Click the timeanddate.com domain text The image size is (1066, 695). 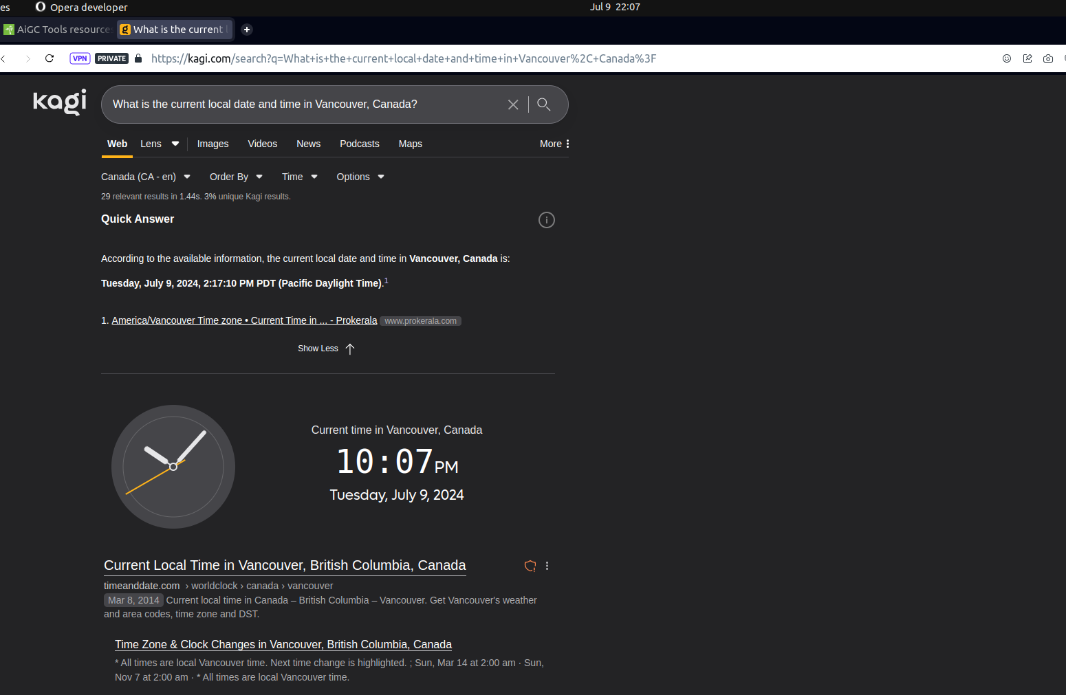142,586
